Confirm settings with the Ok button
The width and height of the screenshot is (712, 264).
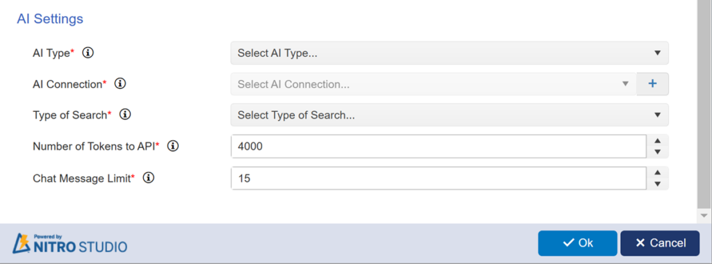578,243
